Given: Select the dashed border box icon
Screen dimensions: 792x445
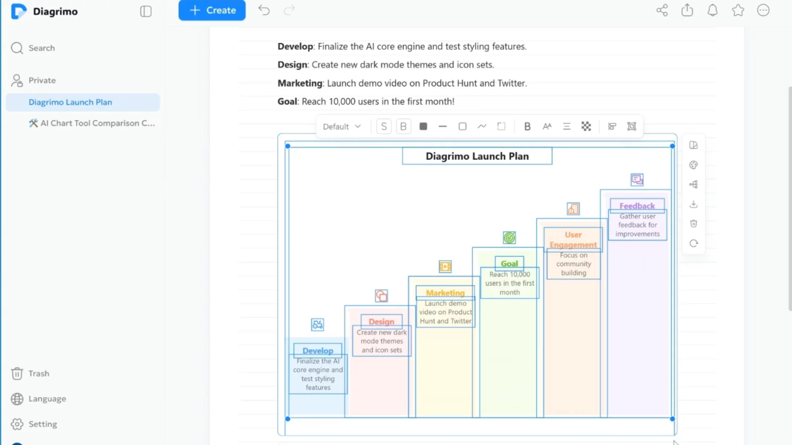Looking at the screenshot, I should click(x=501, y=126).
